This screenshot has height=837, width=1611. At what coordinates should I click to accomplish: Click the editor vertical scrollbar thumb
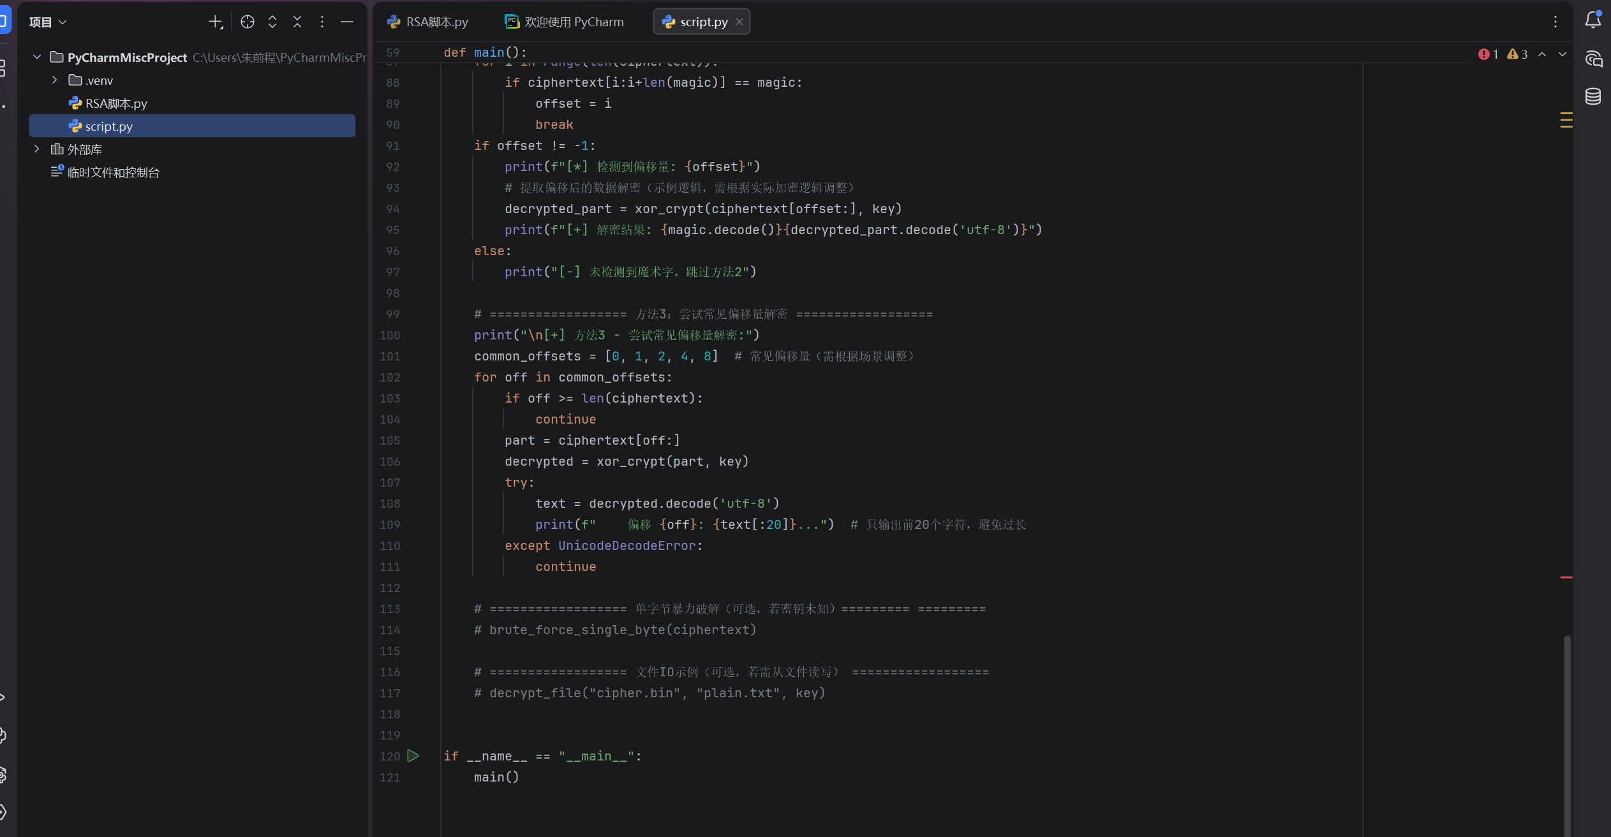[1566, 734]
